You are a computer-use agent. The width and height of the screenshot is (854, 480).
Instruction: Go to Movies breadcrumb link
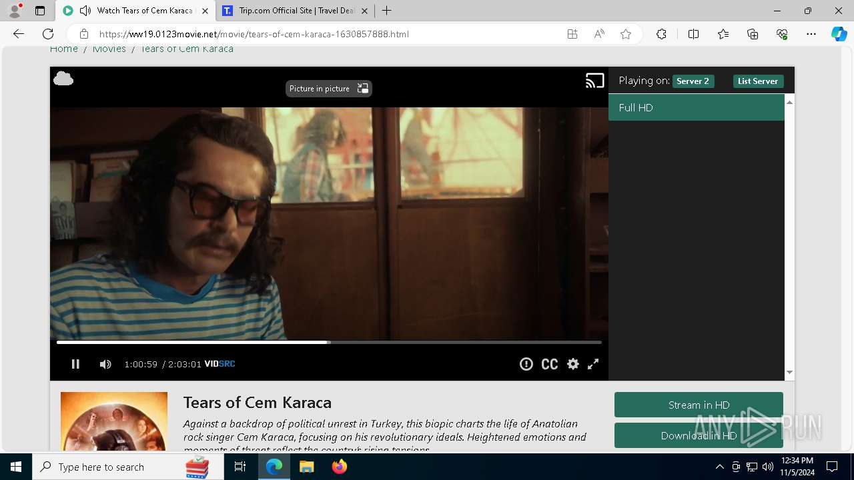[x=109, y=49]
